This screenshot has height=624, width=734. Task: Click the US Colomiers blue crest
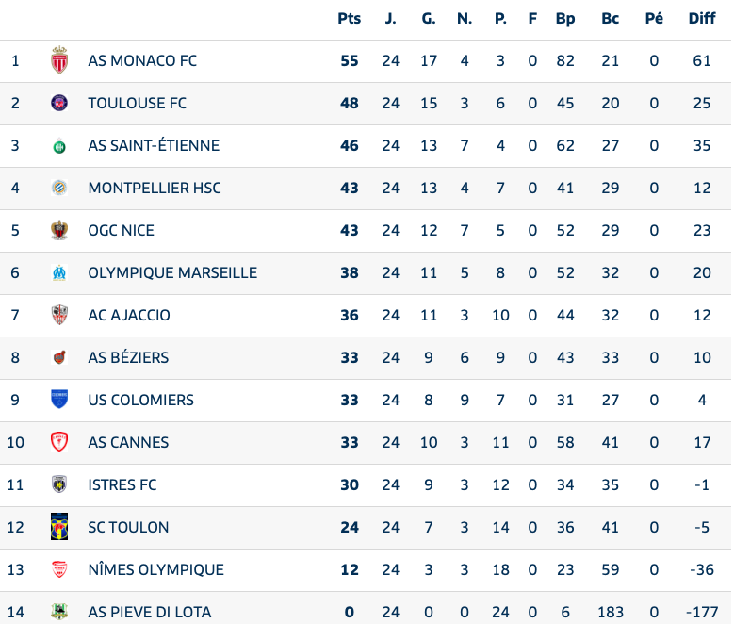[59, 400]
